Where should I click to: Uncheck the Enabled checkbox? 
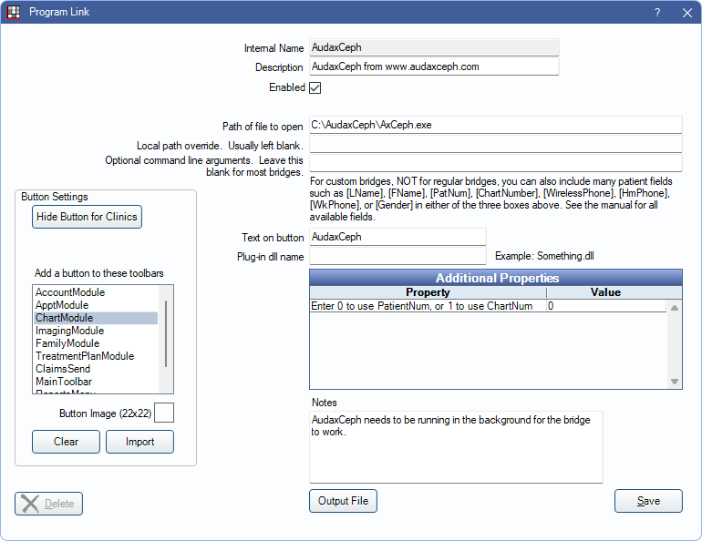315,88
